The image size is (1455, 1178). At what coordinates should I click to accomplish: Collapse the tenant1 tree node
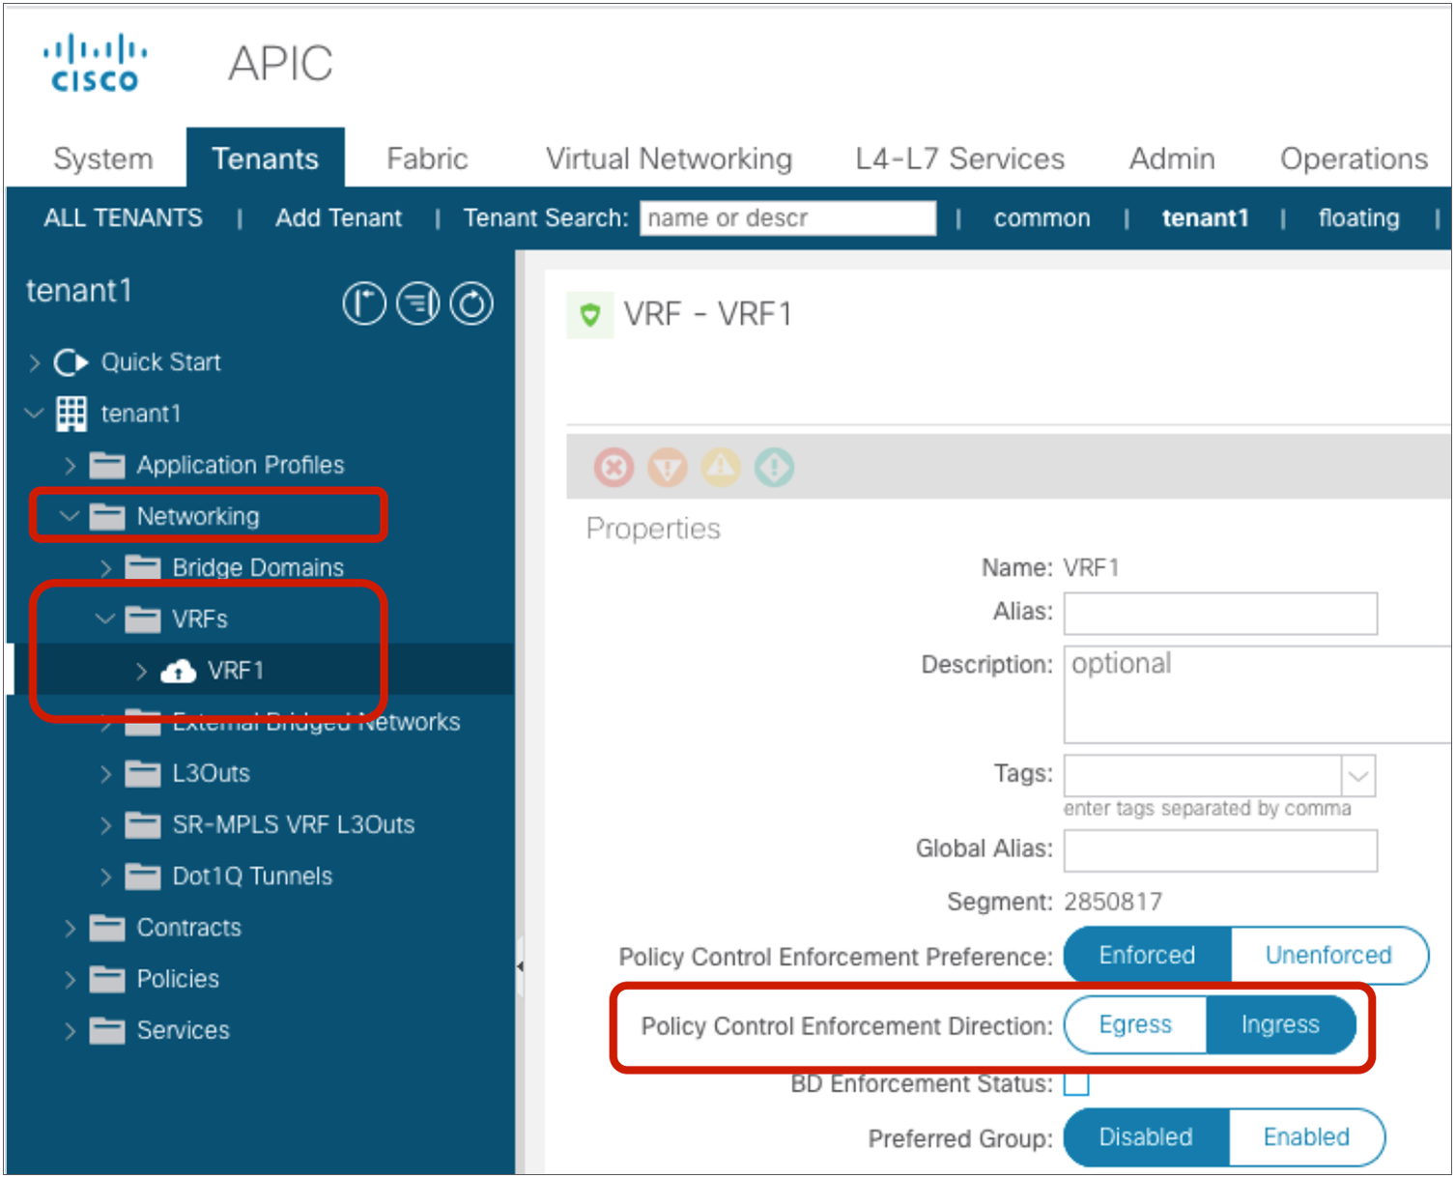35,414
